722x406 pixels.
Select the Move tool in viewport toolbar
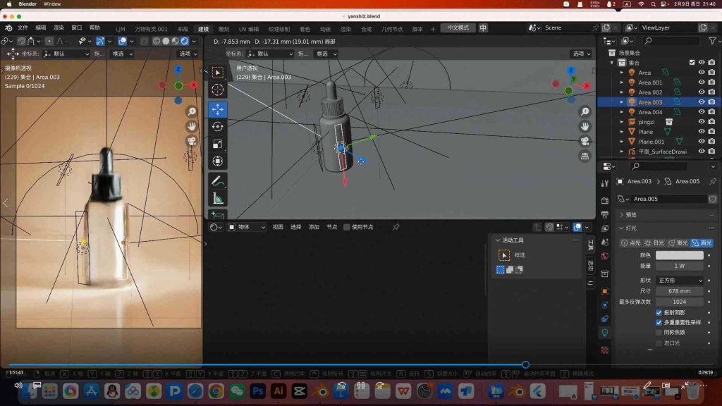pyautogui.click(x=217, y=109)
